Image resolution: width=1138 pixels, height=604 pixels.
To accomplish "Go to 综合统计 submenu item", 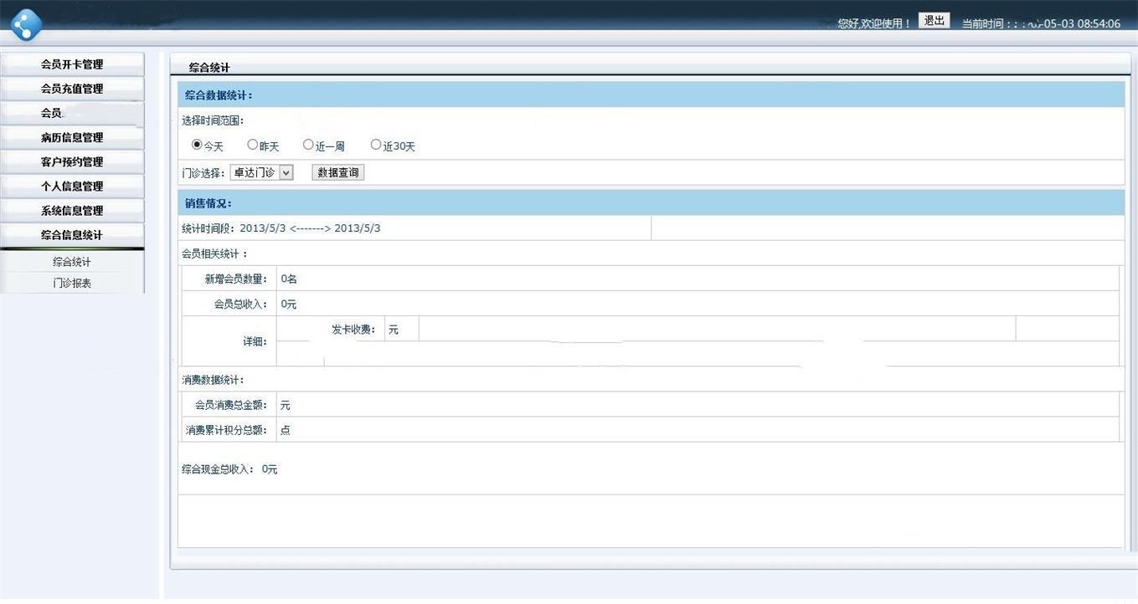I will tap(72, 262).
